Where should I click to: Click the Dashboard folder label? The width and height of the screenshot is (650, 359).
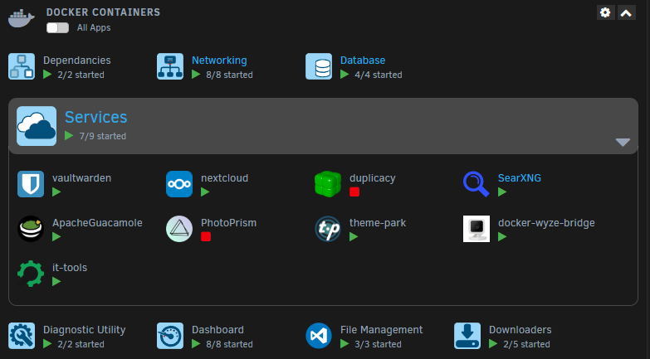[217, 330]
